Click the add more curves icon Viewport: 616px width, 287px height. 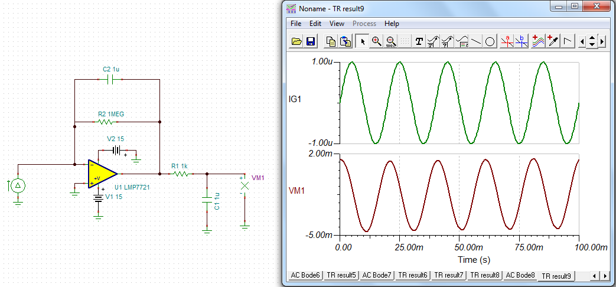point(538,41)
